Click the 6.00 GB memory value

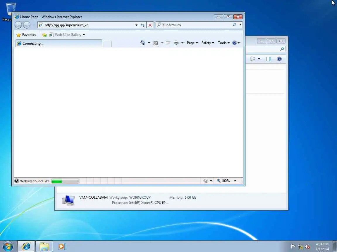point(190,197)
